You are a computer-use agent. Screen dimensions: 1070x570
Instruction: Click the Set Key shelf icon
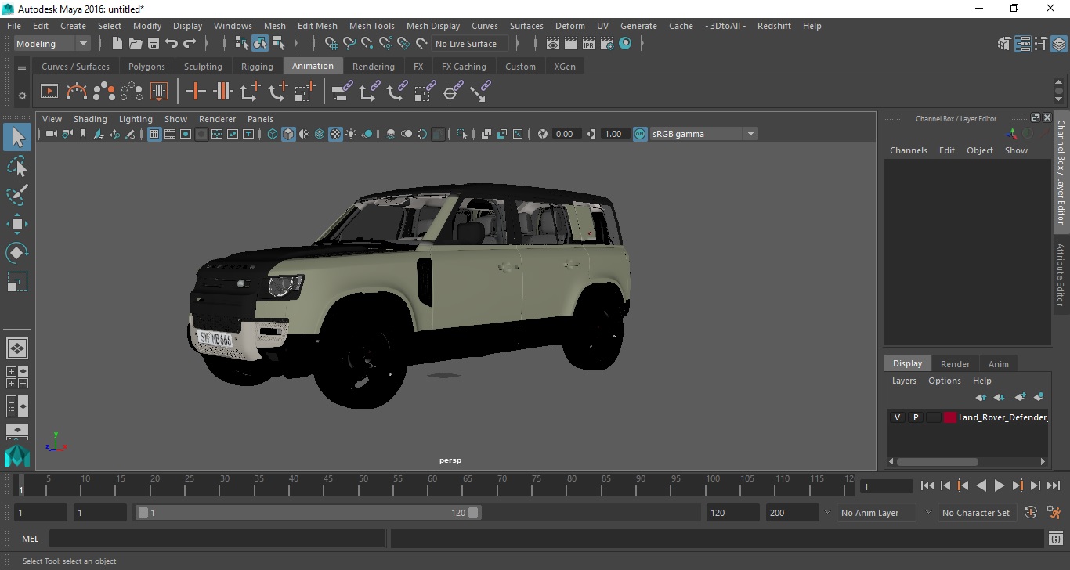click(196, 92)
